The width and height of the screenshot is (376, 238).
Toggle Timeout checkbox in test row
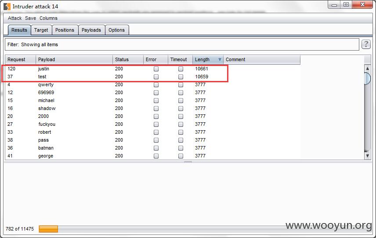[181, 77]
